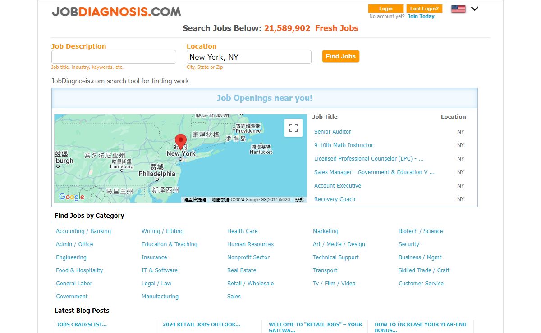Open the 2024 RETAIL JOBS OUTLOOK post
The height and width of the screenshot is (333, 541).
(x=202, y=324)
